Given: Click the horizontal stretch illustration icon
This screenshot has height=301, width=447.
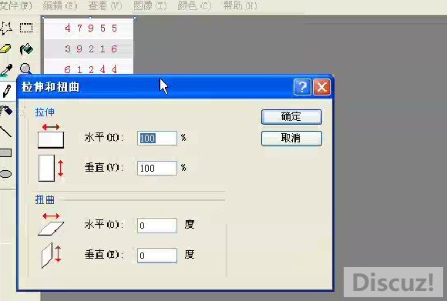Looking at the screenshot, I should [51, 136].
